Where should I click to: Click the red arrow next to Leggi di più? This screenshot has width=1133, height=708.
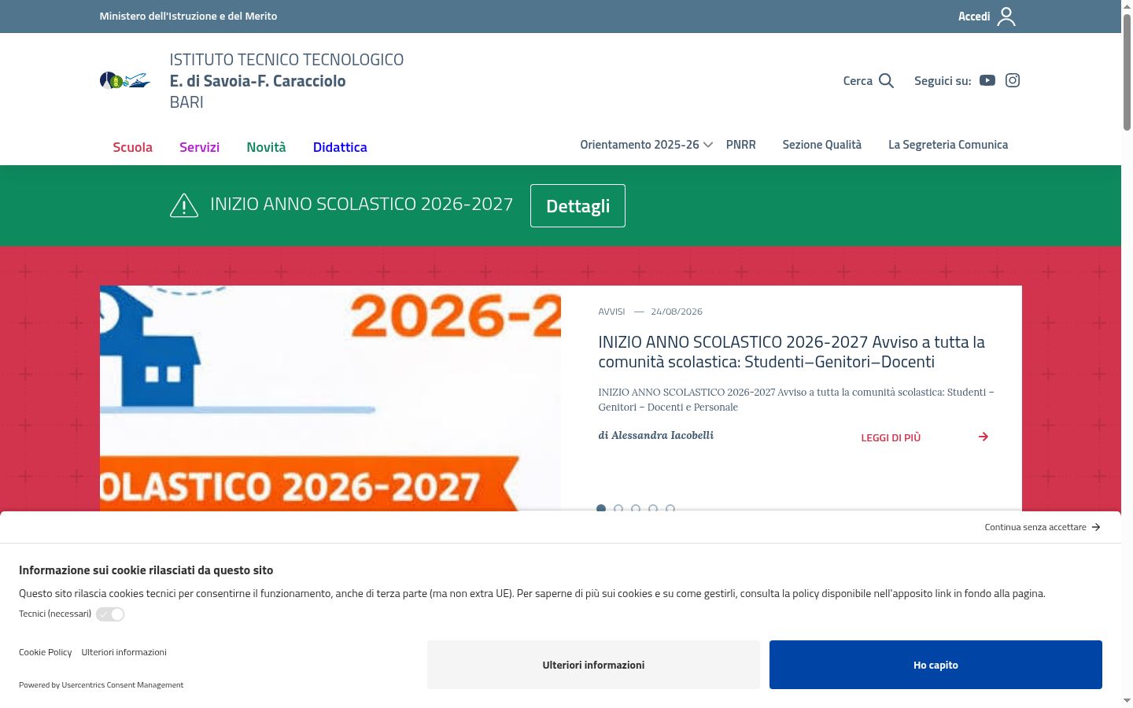pyautogui.click(x=984, y=437)
